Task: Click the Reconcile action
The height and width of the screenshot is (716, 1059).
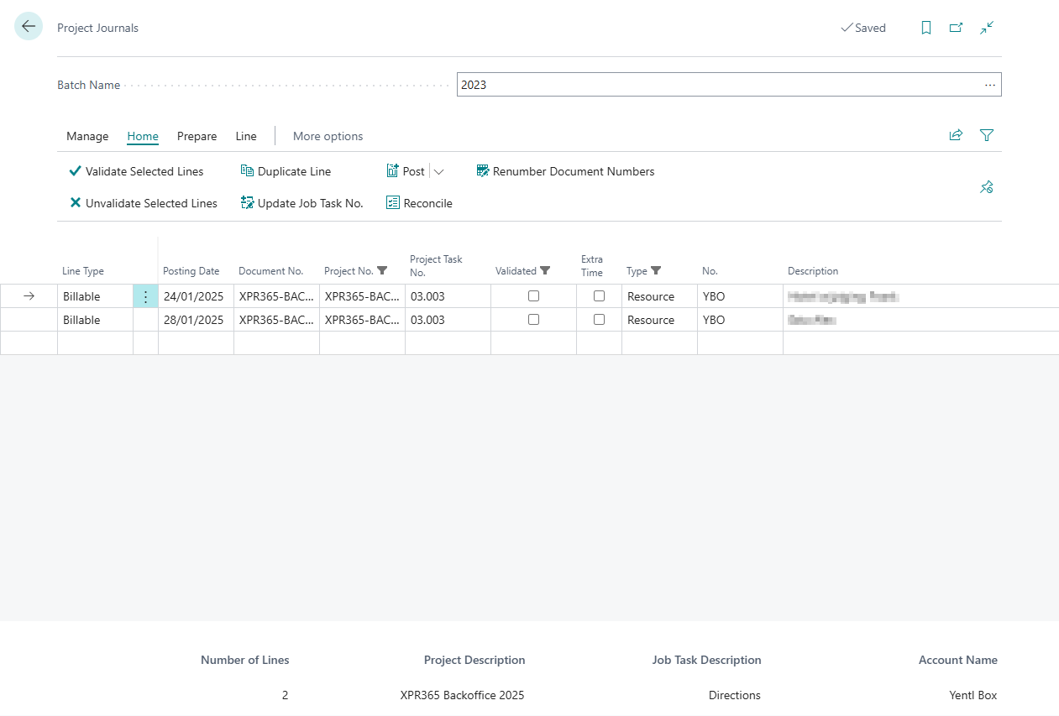Action: 419,203
